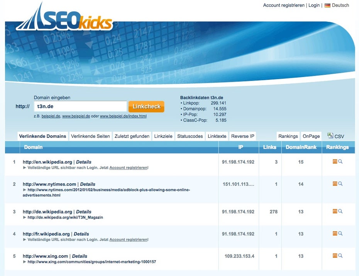Viewport: 359px width, 276px height.
Task: Open http://en.wikipedia.org domain link
Action: point(47,162)
